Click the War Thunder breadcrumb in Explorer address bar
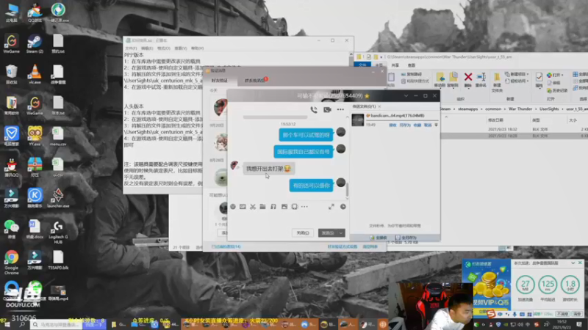Viewport: 588px width, 330px height. [x=520, y=109]
